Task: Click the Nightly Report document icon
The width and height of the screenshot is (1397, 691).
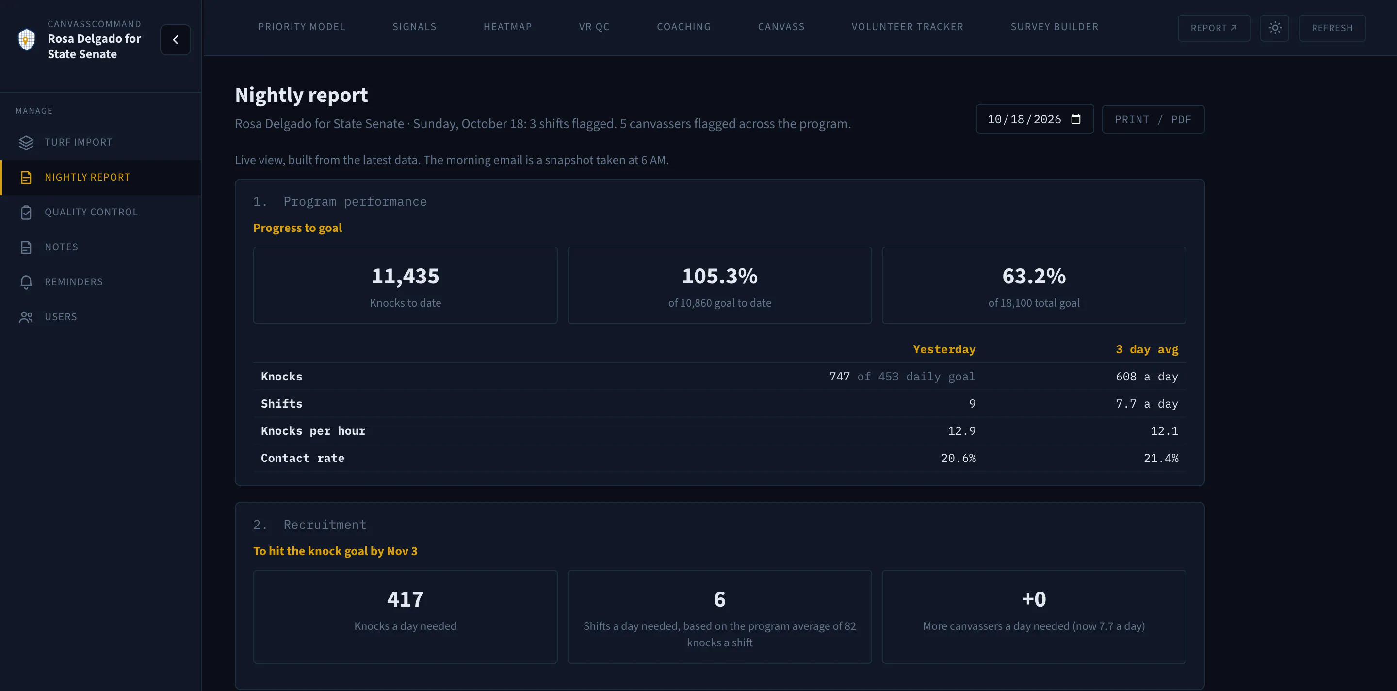Action: pyautogui.click(x=26, y=178)
